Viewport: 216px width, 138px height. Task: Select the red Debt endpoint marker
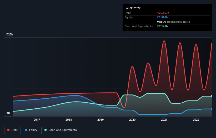[212, 44]
